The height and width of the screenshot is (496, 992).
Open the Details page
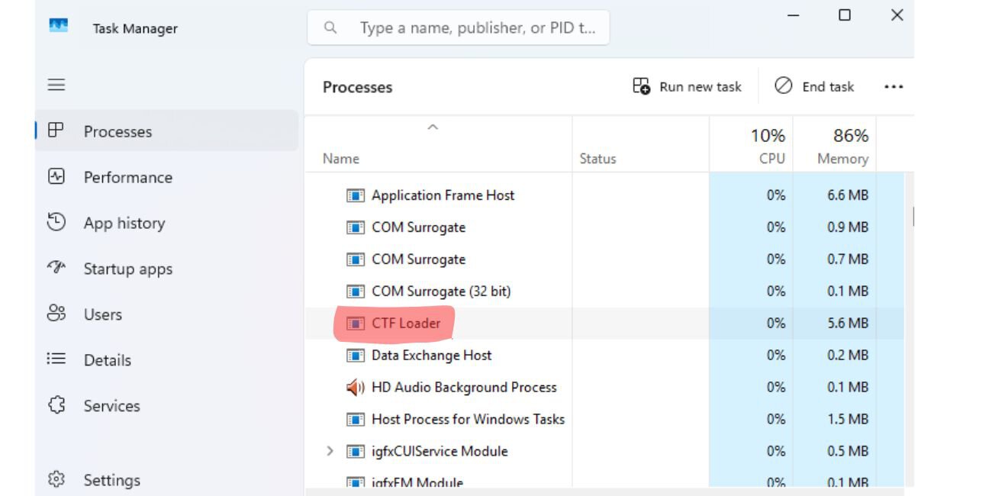(x=166, y=359)
